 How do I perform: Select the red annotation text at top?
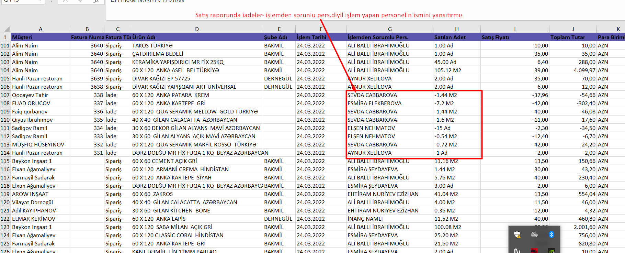click(x=329, y=15)
